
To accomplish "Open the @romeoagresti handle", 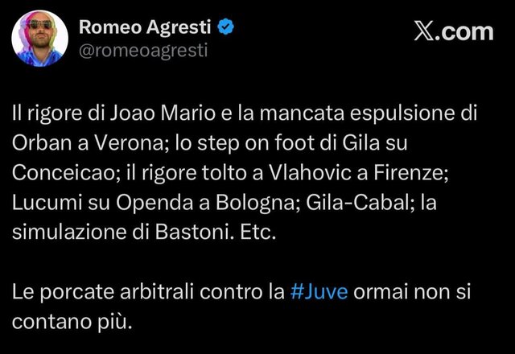I will point(143,51).
